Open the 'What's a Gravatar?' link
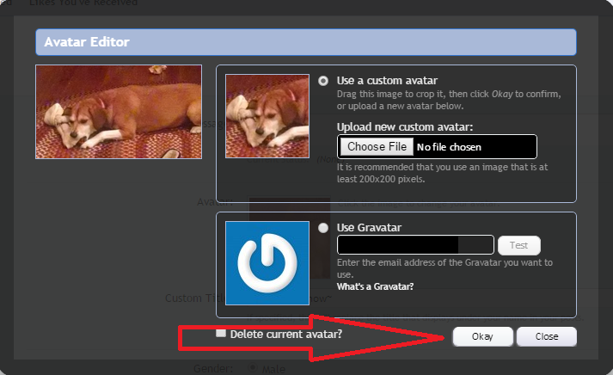This screenshot has height=375, width=613. 375,286
